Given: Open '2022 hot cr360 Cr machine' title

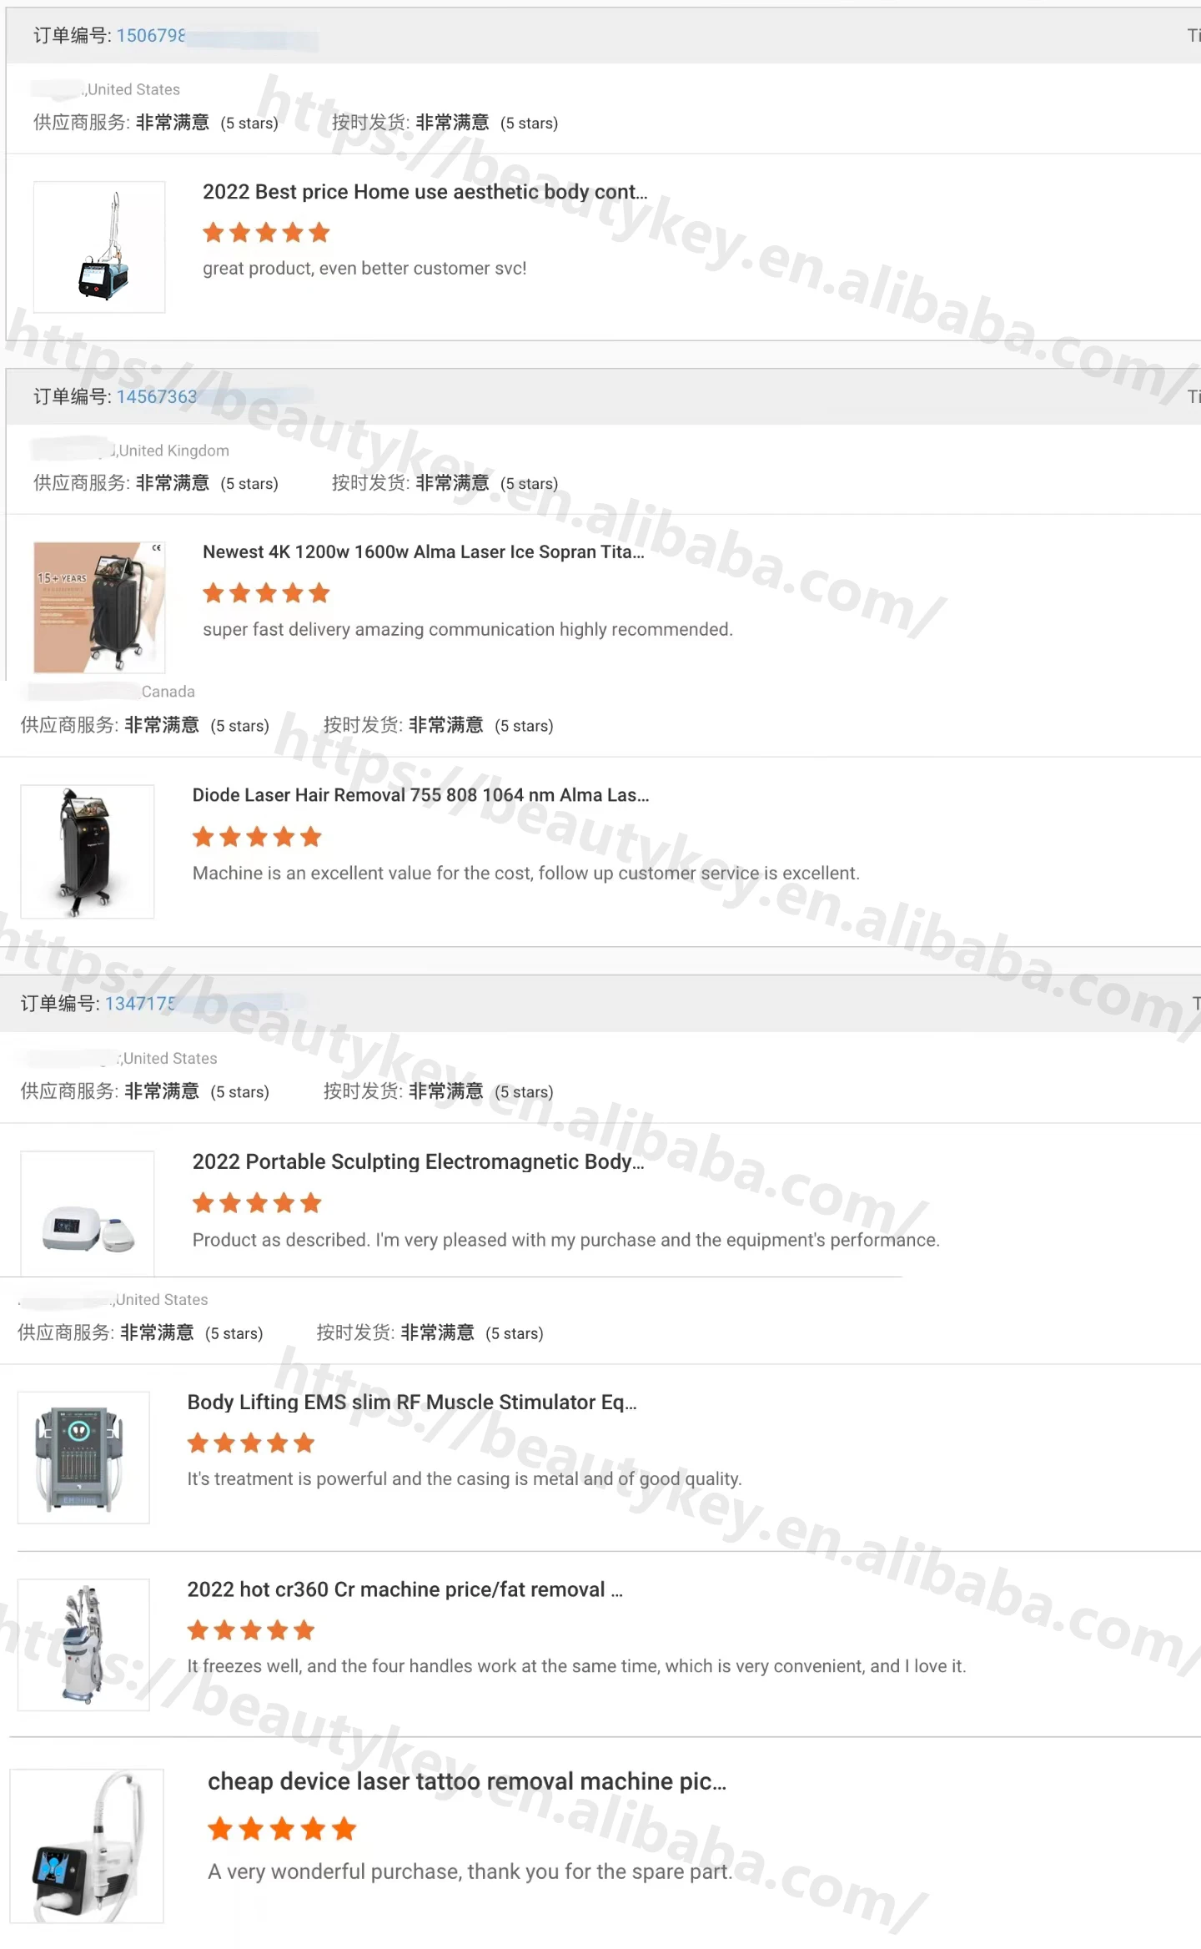Looking at the screenshot, I should (x=405, y=1589).
